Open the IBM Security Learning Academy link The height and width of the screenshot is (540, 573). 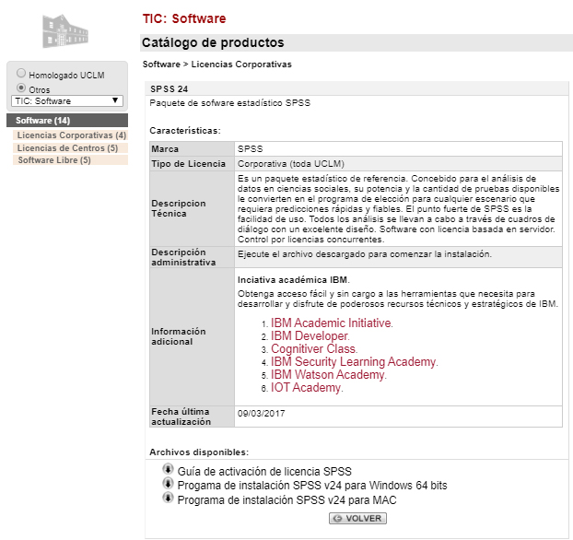(354, 361)
